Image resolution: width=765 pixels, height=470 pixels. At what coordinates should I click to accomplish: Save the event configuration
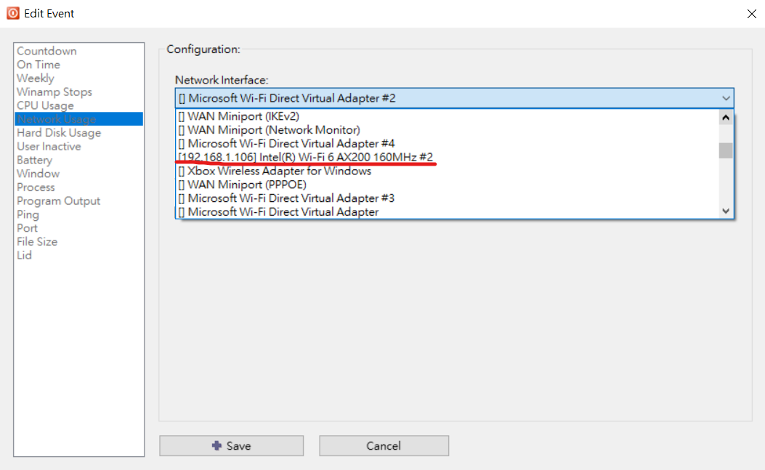point(231,445)
